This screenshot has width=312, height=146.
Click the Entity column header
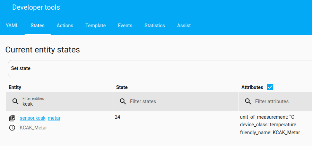[x=15, y=87]
